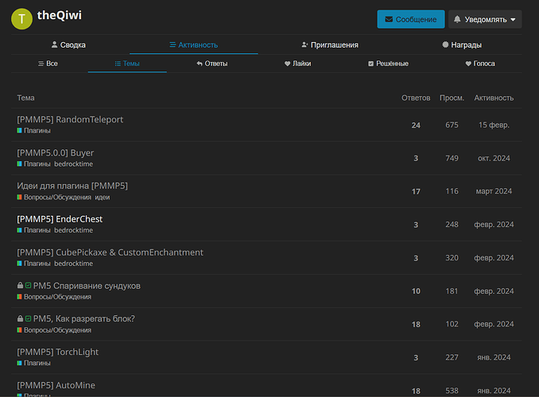Open the [PMMP5] EnderChest topic

tap(60, 219)
